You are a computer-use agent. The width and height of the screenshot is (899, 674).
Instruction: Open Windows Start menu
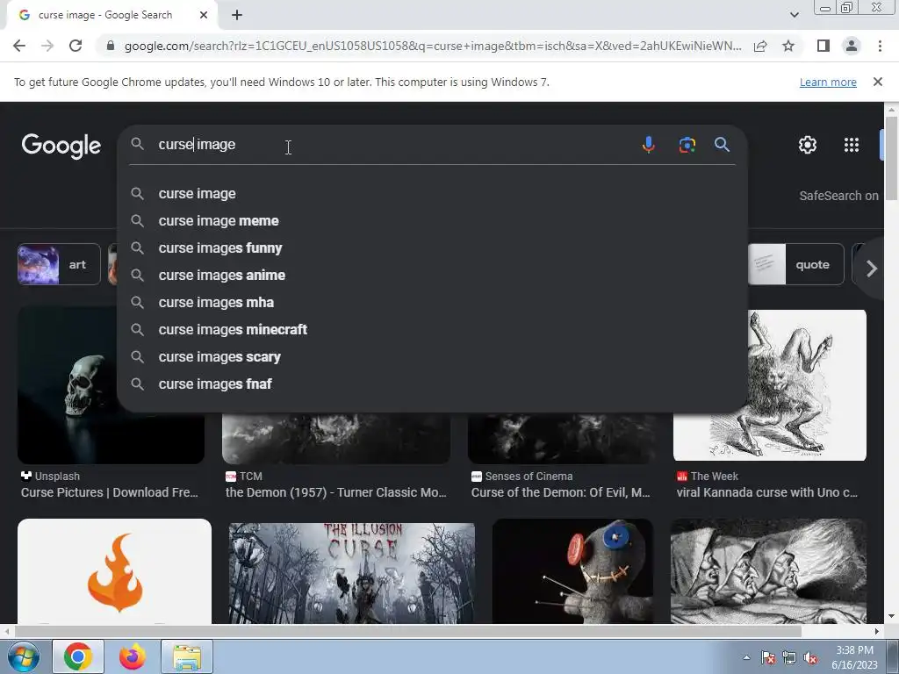24,656
